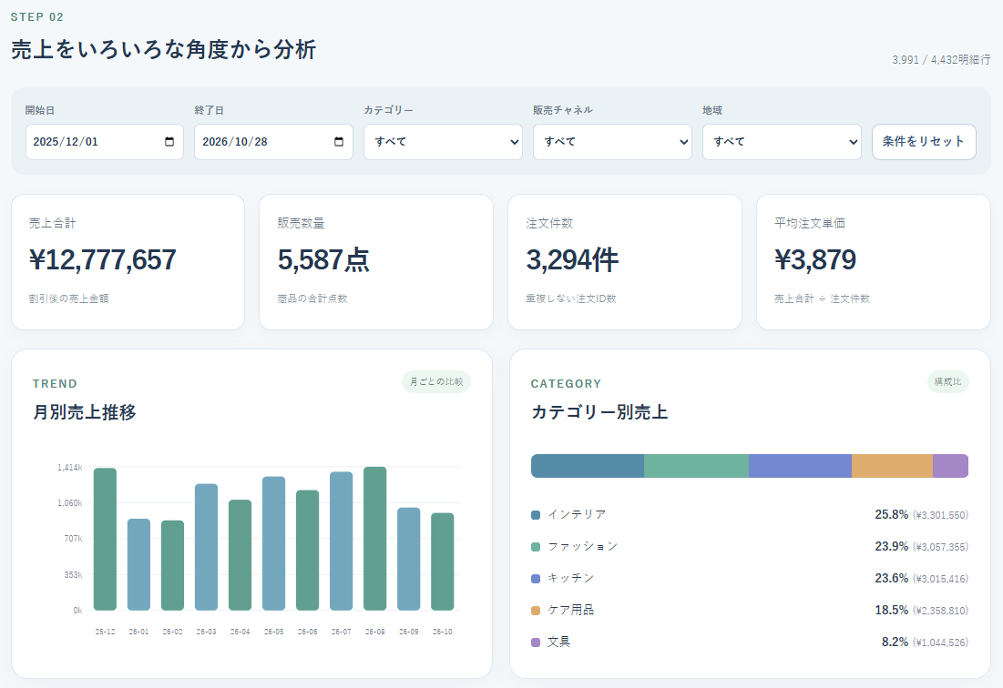Select the 26-09 bar in trend chart
Image resolution: width=1003 pixels, height=688 pixels.
409,559
